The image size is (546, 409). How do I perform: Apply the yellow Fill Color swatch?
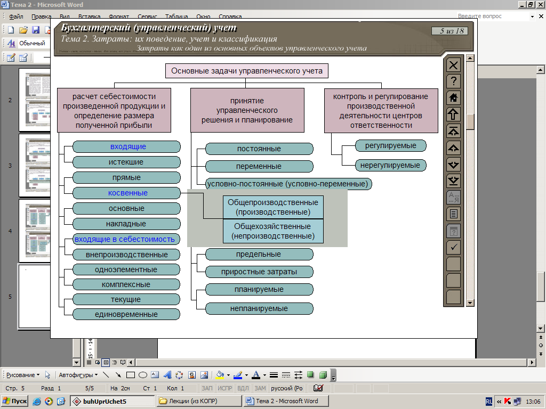[220, 375]
